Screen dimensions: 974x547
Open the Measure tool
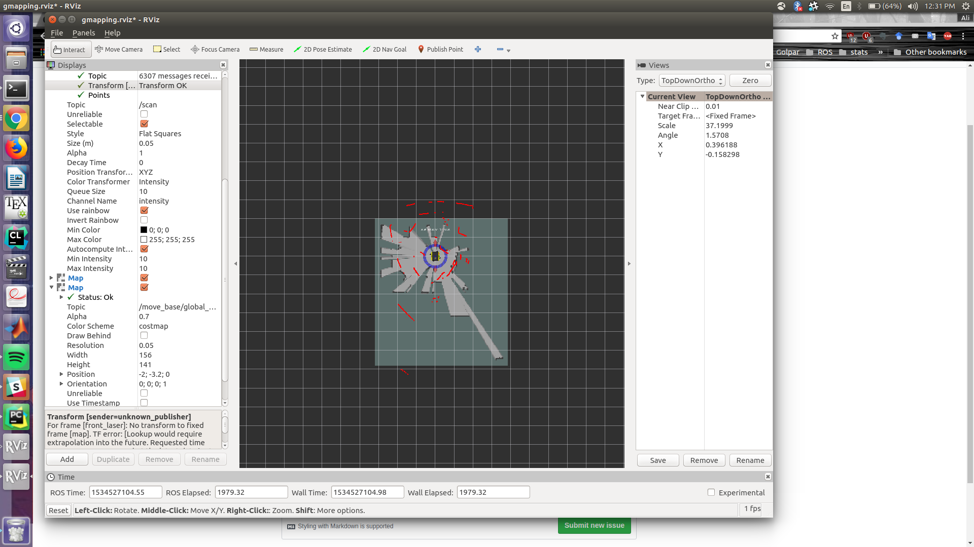click(x=266, y=49)
